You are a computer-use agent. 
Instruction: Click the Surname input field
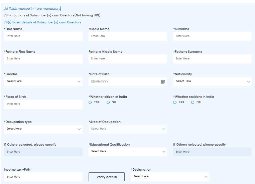click(212, 36)
